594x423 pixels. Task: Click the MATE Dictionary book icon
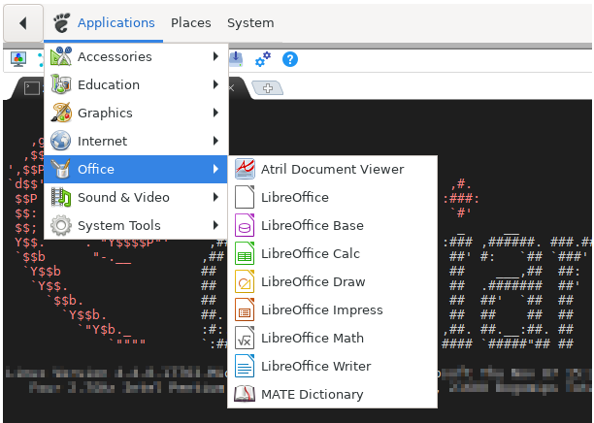pyautogui.click(x=245, y=394)
